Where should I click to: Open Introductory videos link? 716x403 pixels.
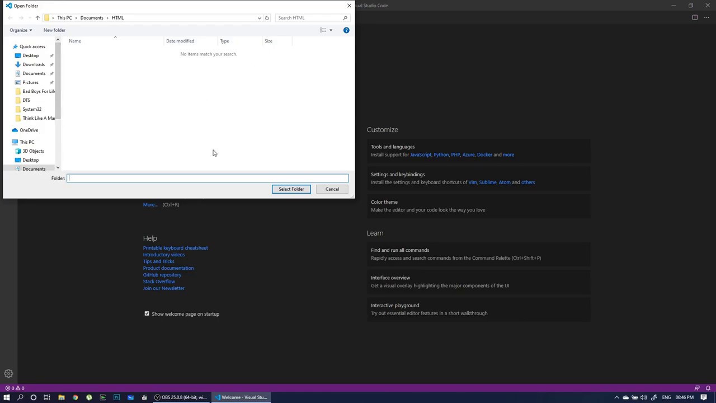163,255
